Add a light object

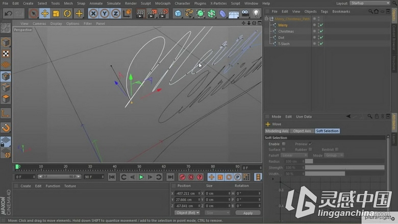256,13
